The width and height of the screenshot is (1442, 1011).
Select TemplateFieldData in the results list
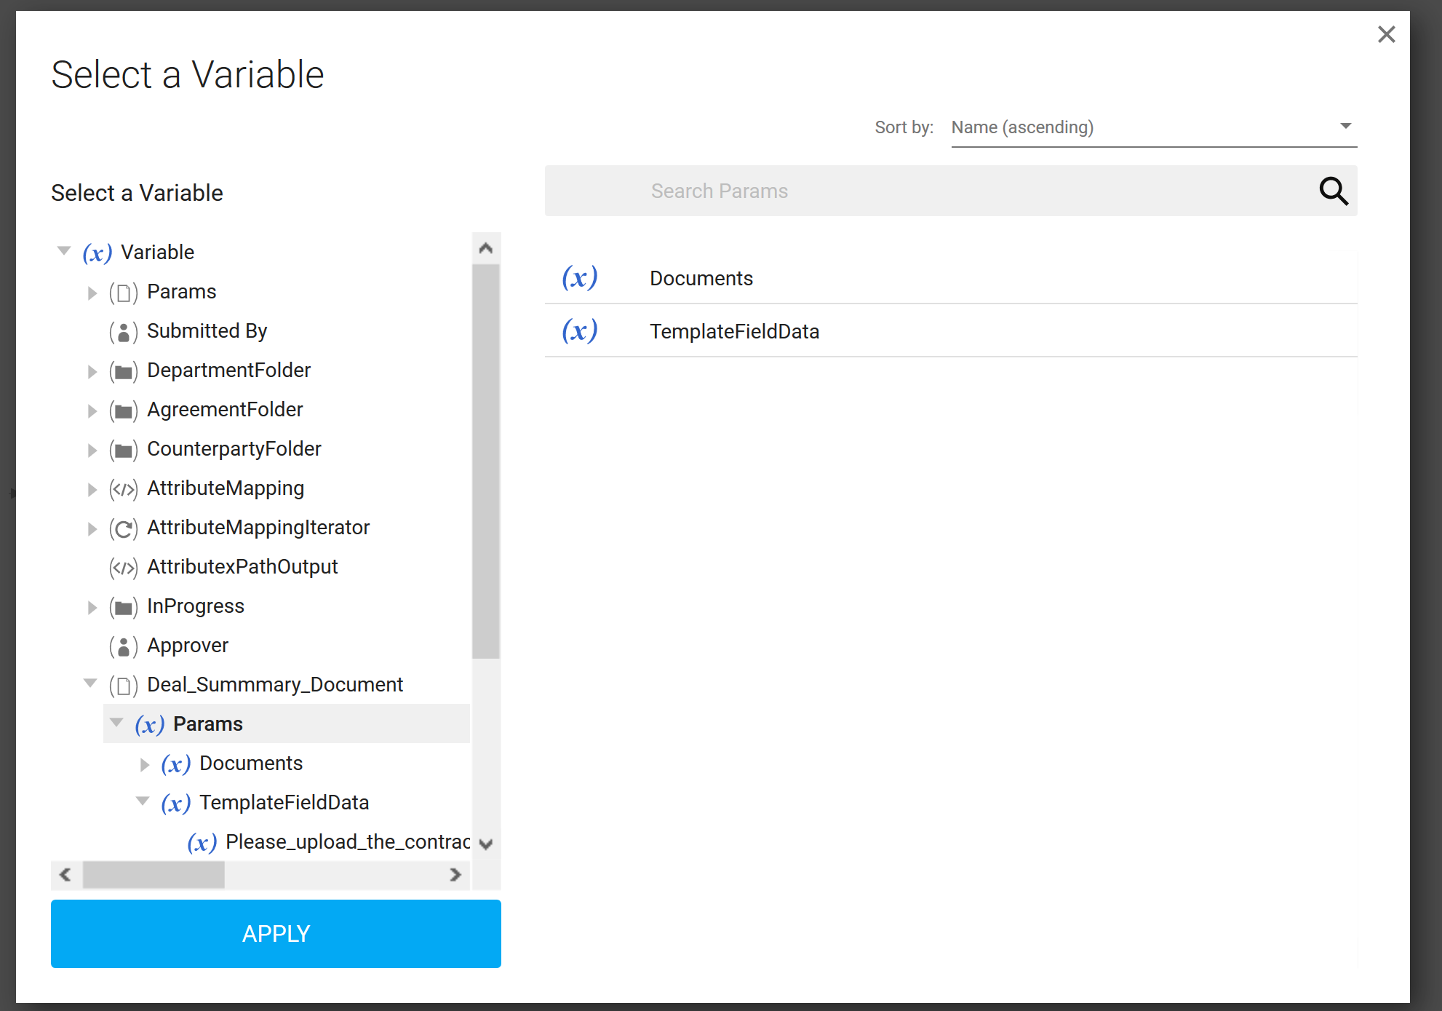(951, 330)
